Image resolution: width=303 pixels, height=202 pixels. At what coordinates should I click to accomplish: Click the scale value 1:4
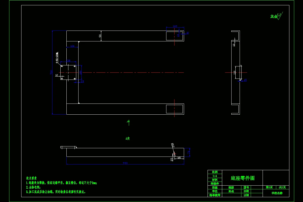pos(215,176)
